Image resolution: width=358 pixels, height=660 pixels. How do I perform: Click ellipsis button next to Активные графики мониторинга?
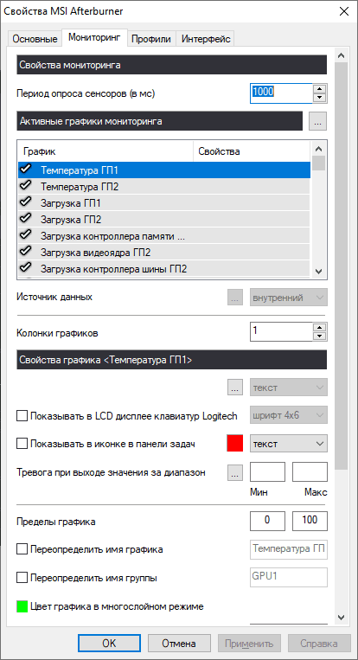click(x=317, y=121)
